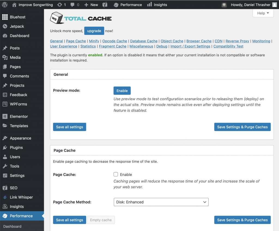Enable the Page Cache checkbox
279x231 pixels.
116,174
